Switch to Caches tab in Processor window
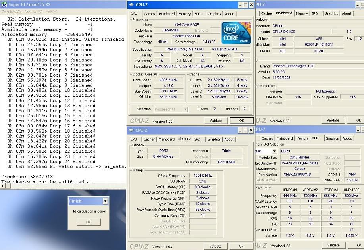 (149, 14)
